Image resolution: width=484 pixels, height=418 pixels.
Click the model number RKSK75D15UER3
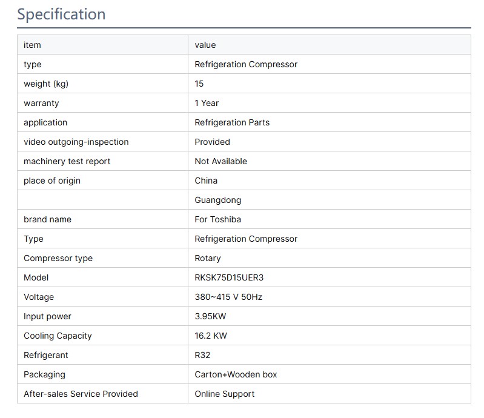(229, 277)
